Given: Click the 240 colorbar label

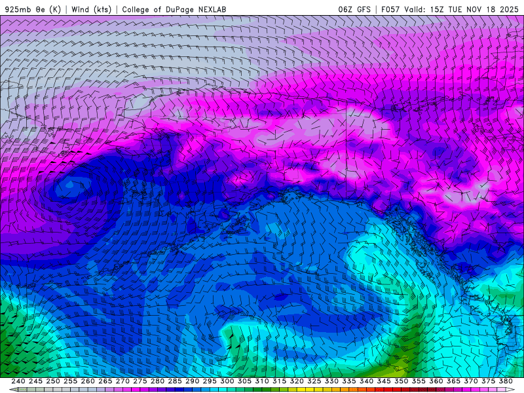Looking at the screenshot, I should [18, 381].
